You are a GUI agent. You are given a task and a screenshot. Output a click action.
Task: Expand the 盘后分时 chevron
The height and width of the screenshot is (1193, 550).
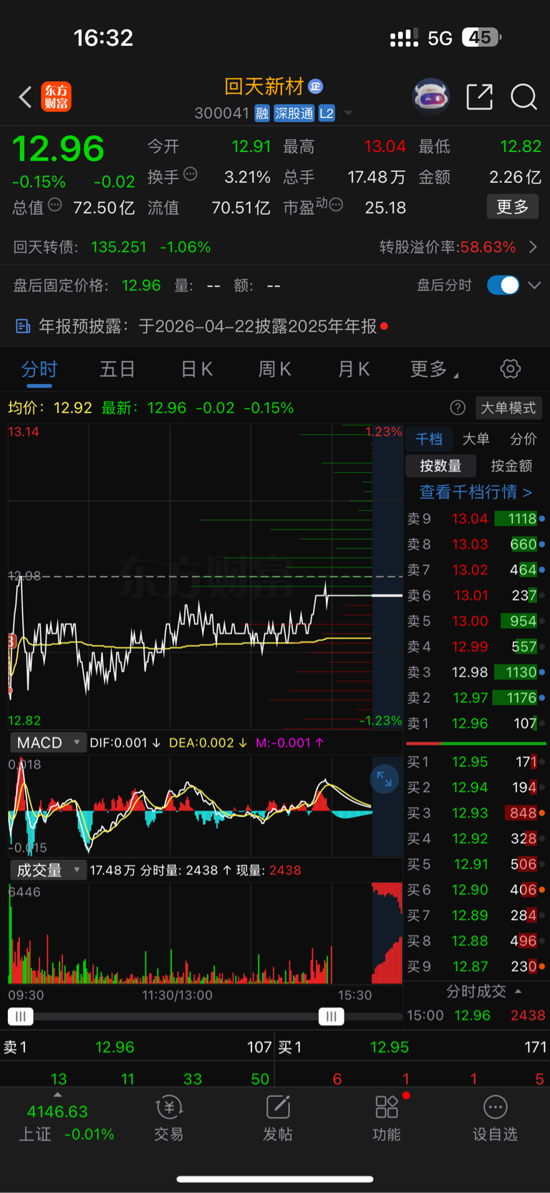point(534,285)
